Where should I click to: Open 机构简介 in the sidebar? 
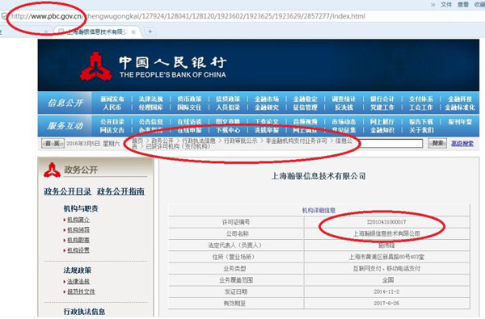[78, 220]
